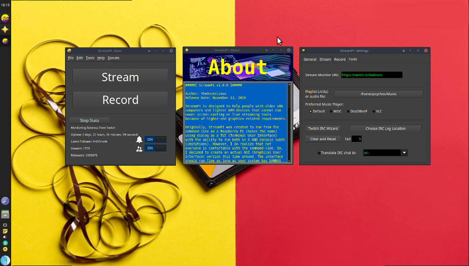Viewport: 469px width, 266px height.
Task: Click the app icon in the Settings title bar
Action: pos(303,51)
